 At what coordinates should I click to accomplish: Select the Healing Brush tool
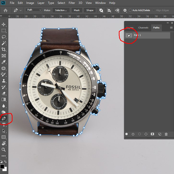coord(3,68)
